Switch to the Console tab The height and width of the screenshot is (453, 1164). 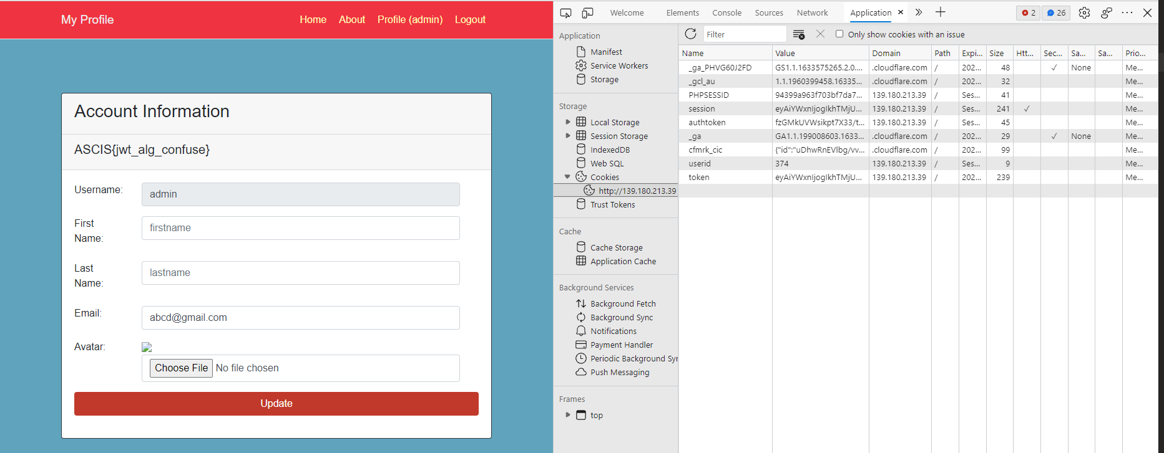pos(726,12)
